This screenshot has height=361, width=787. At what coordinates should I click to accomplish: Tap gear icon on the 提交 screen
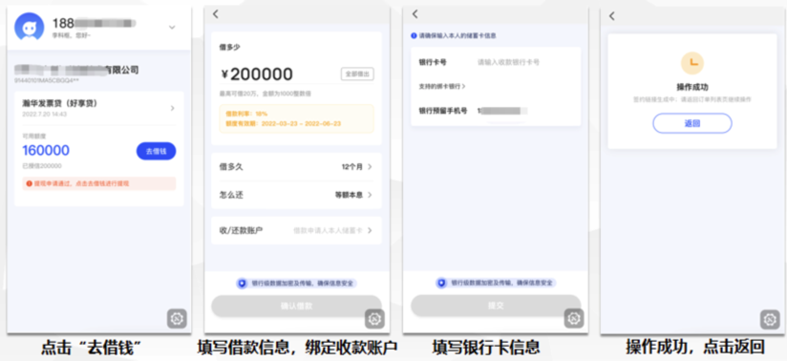tap(574, 319)
